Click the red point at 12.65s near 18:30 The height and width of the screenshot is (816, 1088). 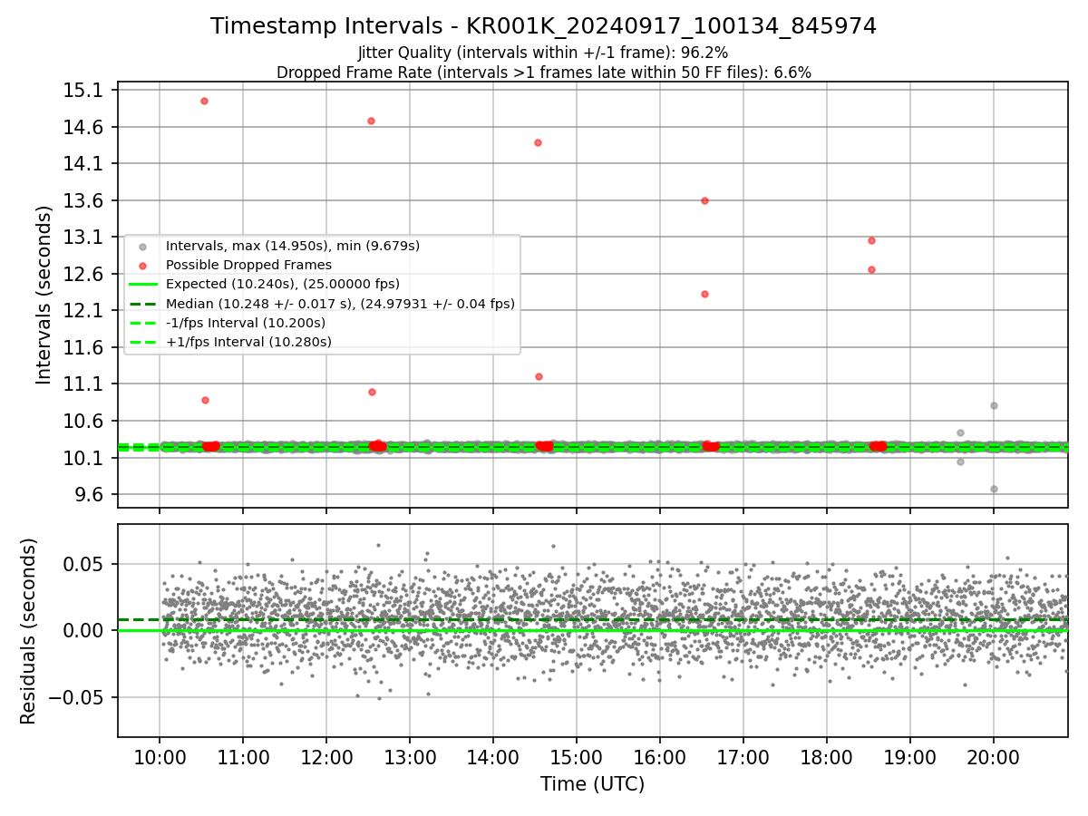(871, 269)
